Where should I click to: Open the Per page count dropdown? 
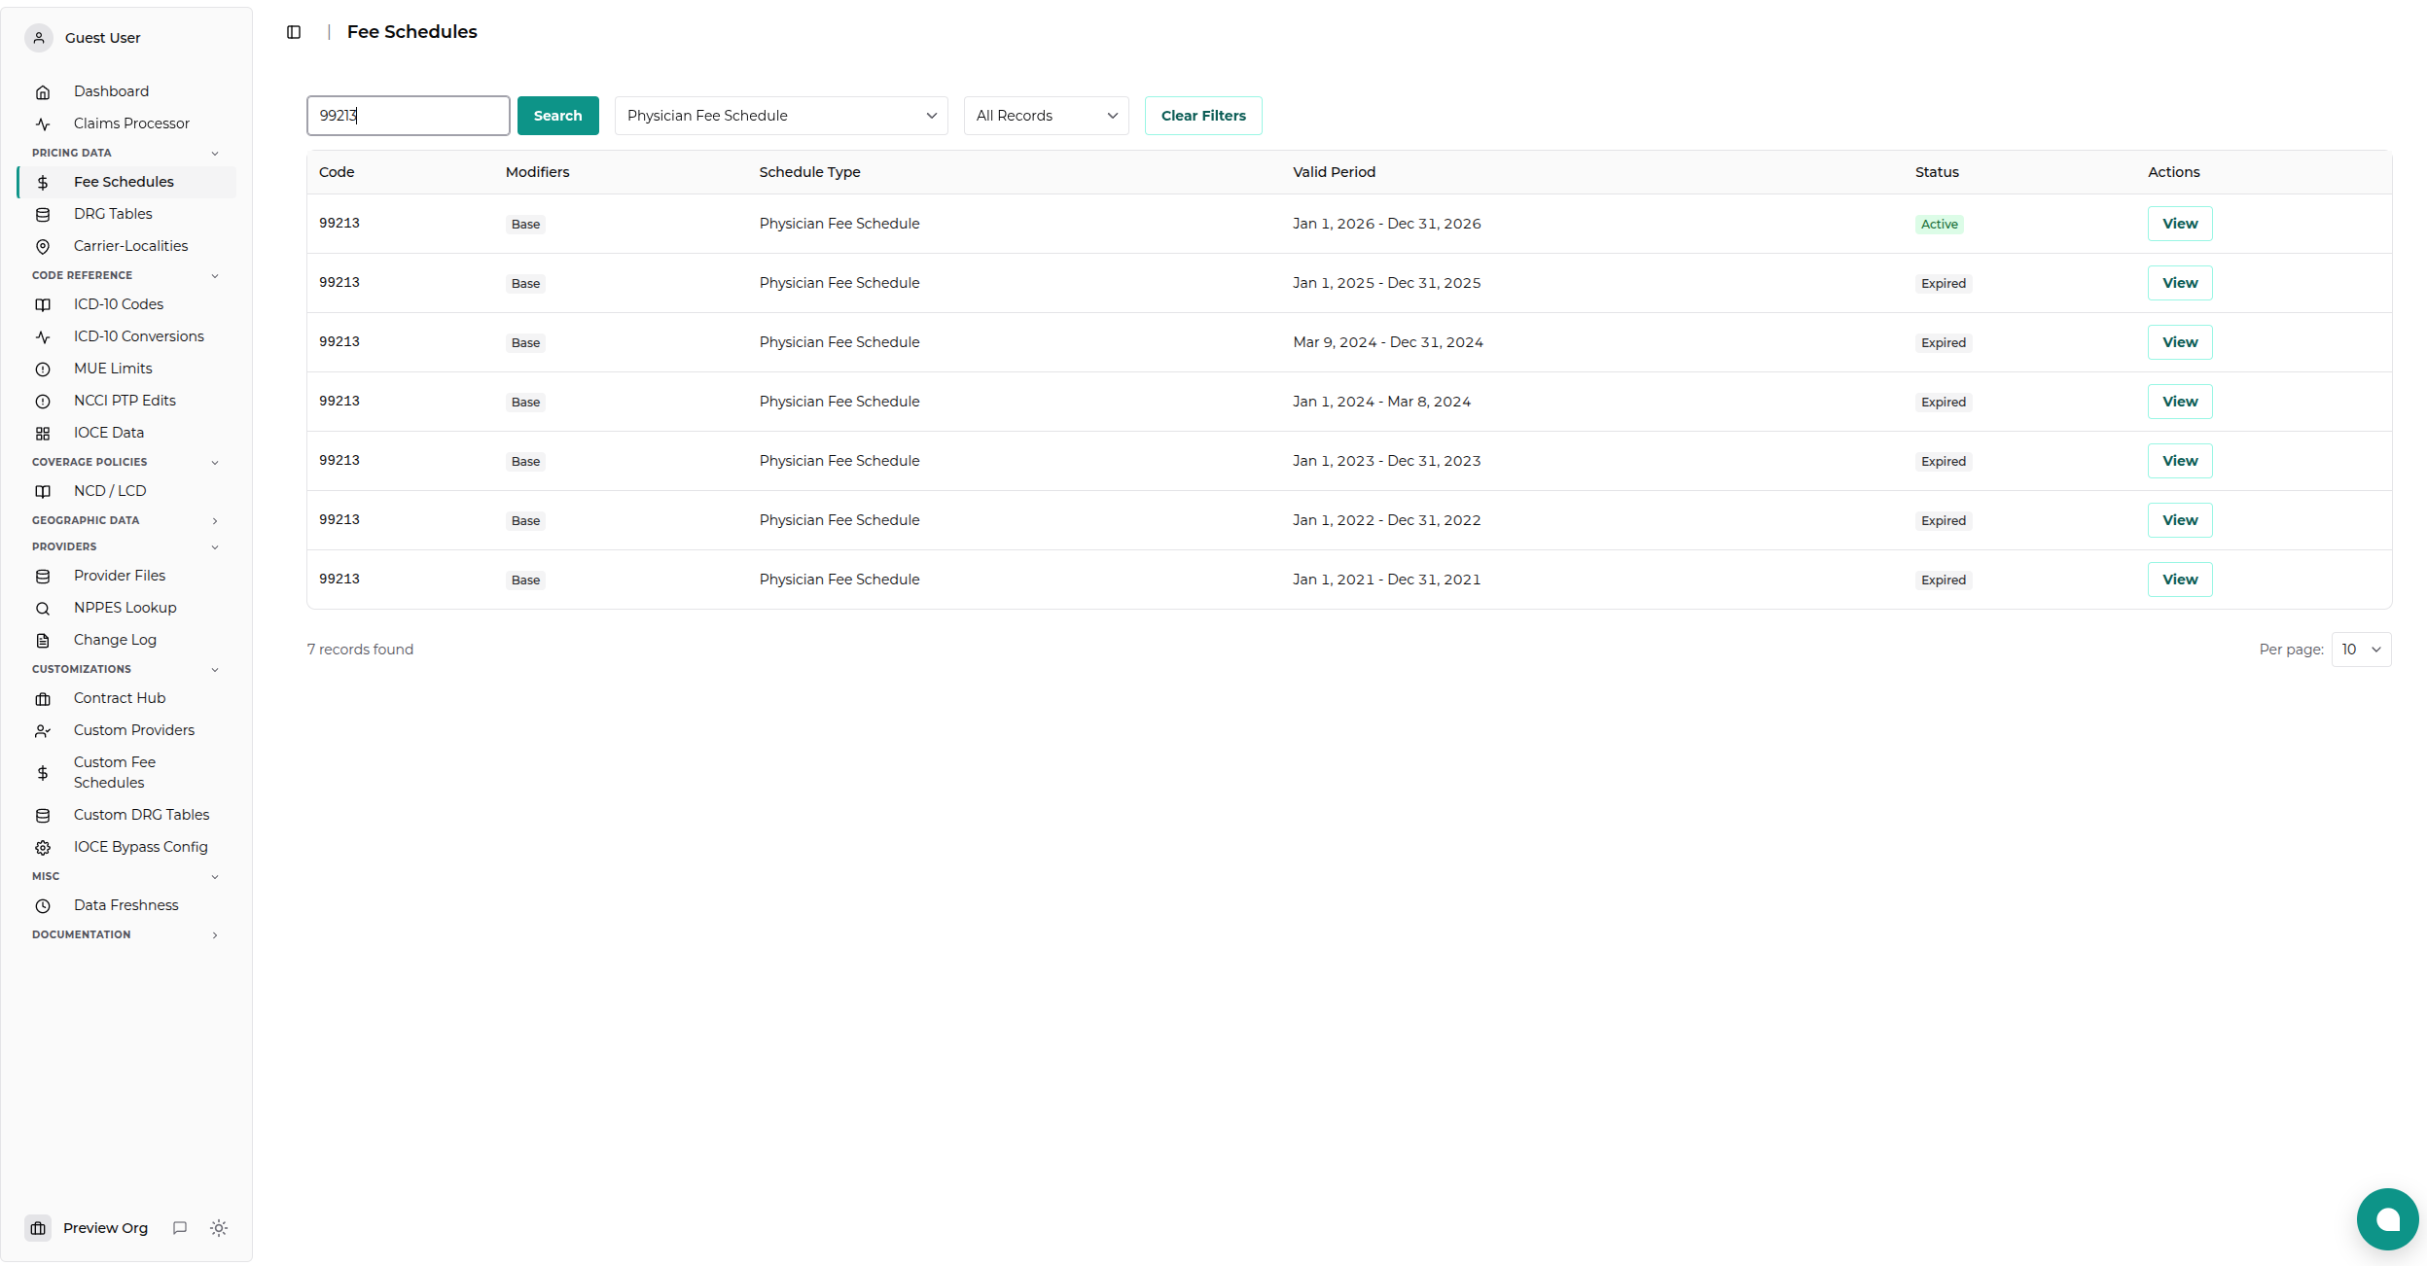point(2361,650)
